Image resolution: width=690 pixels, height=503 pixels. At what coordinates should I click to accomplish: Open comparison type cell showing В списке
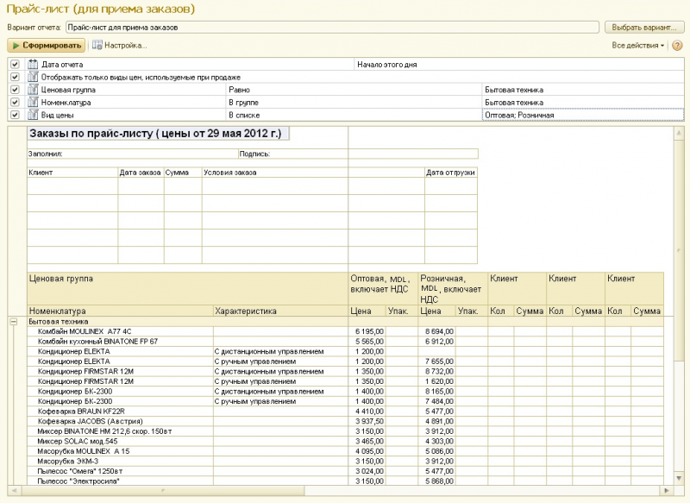click(354, 115)
